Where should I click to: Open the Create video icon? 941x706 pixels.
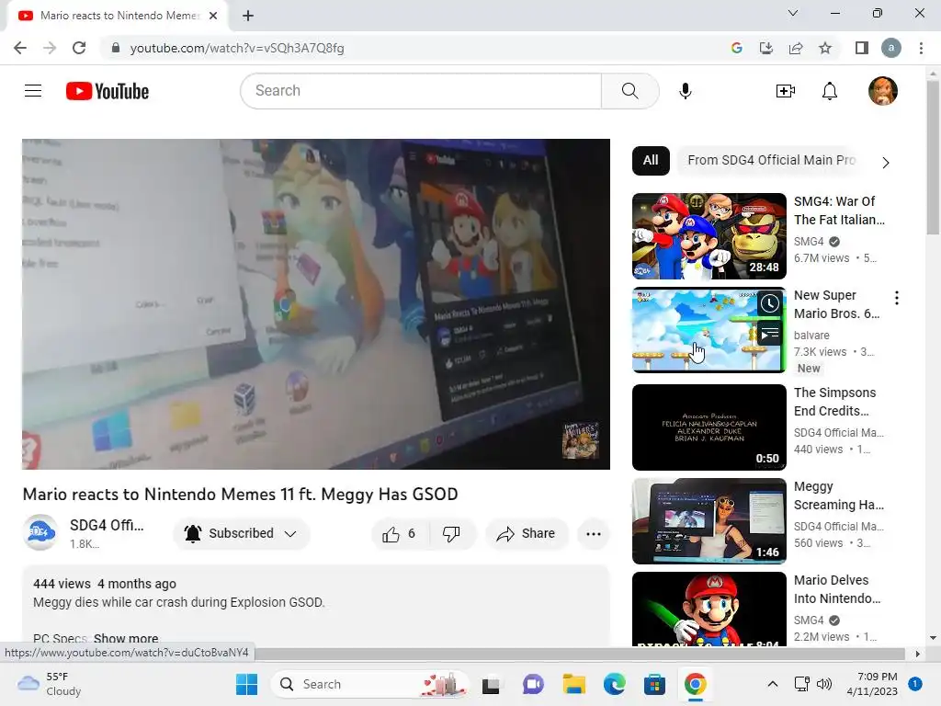pyautogui.click(x=785, y=91)
